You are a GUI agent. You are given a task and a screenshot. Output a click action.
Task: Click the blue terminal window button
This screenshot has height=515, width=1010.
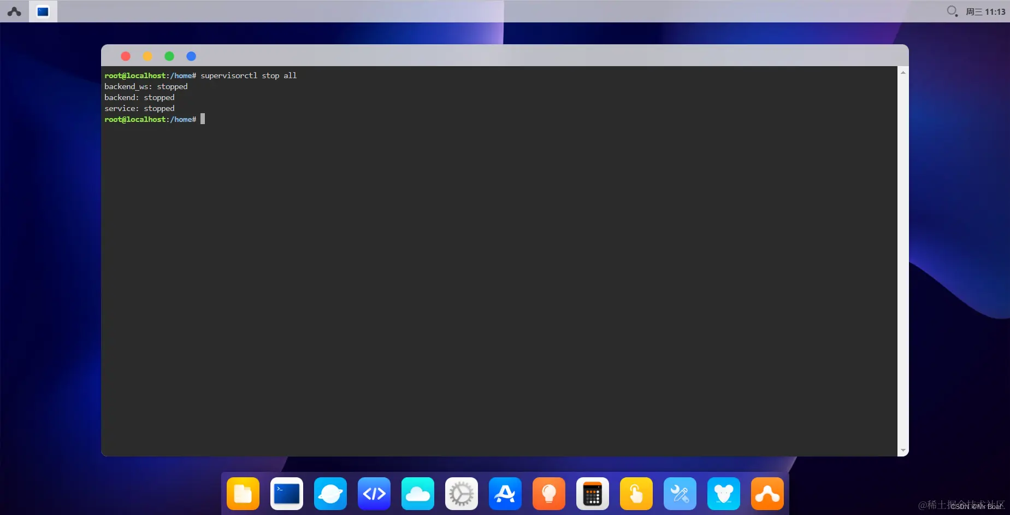(191, 56)
